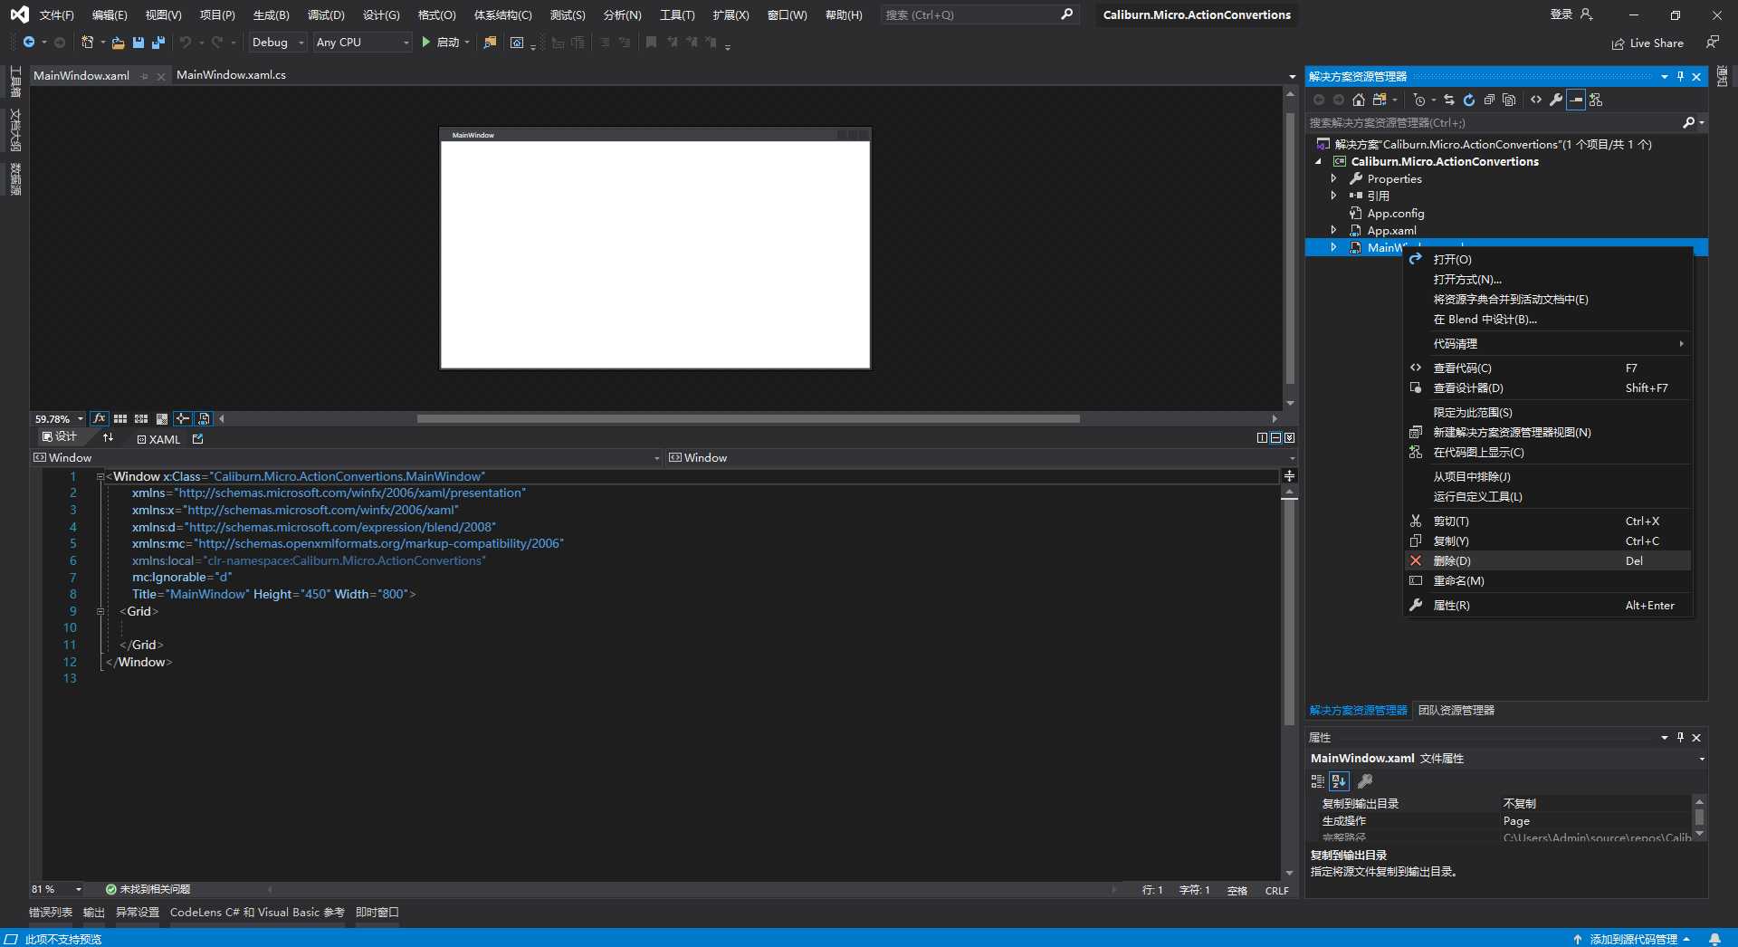Click the Home icon in Solution Explorer
The height and width of the screenshot is (947, 1738).
(x=1359, y=100)
